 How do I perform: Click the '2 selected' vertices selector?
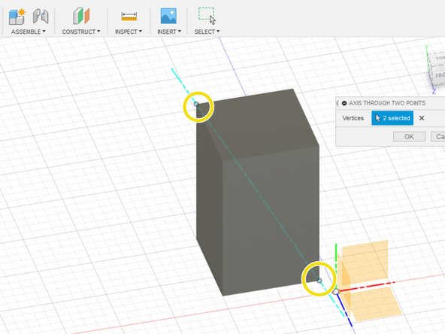tap(392, 118)
